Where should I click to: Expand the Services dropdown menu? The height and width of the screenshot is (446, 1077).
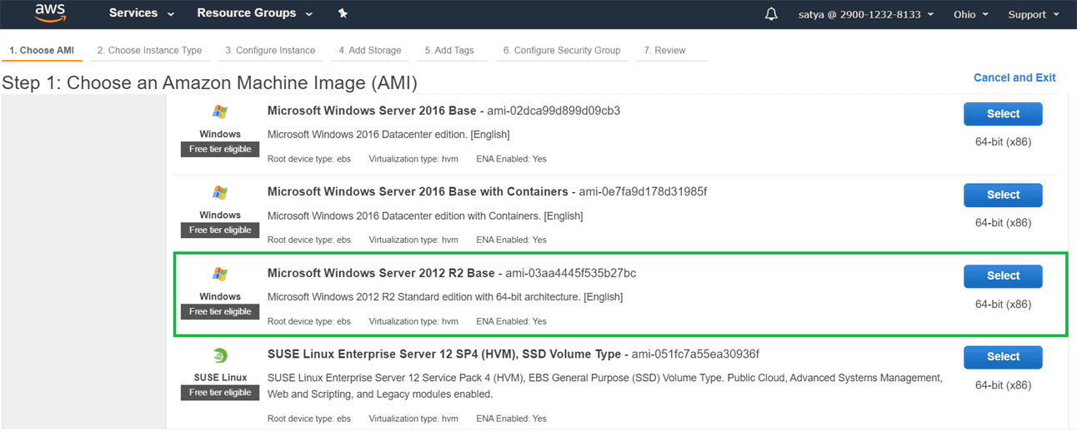[x=142, y=13]
